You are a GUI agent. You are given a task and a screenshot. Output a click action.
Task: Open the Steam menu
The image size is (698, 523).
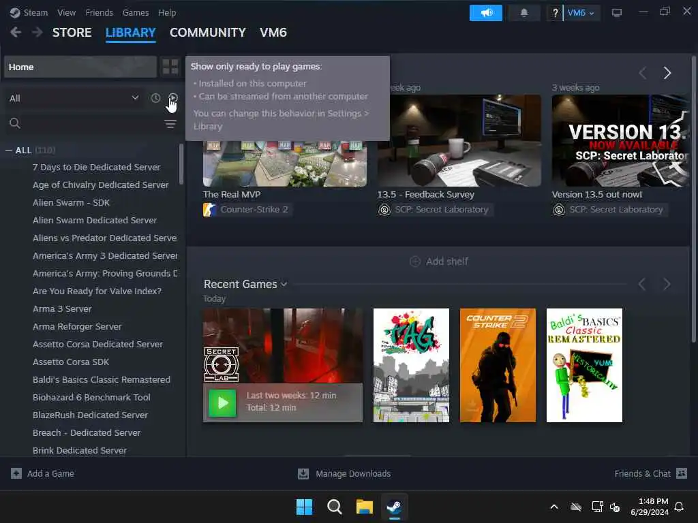[35, 12]
